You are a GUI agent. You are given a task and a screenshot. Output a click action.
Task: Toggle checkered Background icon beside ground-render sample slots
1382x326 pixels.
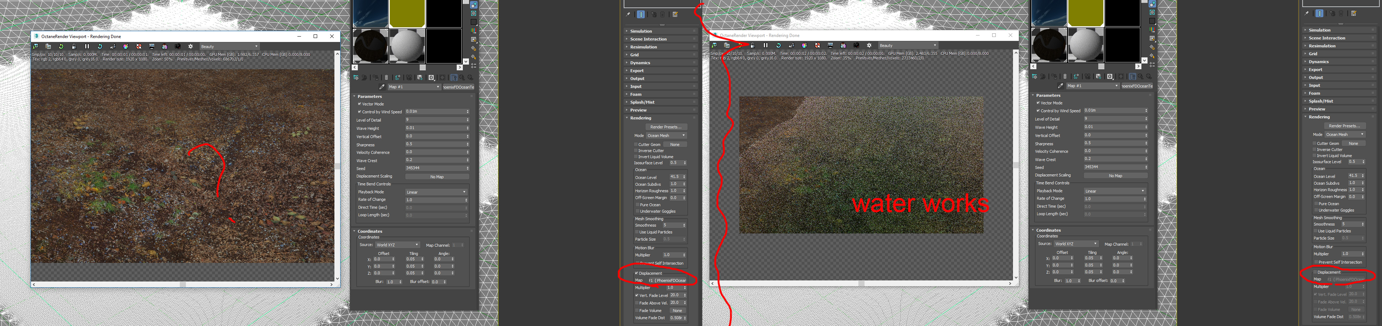474,13
